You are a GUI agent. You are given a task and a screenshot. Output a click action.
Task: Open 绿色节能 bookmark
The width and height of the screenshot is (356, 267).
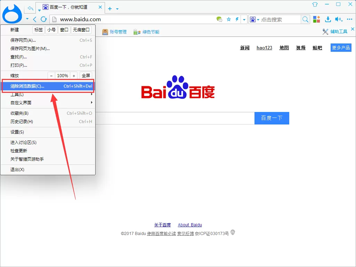point(146,32)
